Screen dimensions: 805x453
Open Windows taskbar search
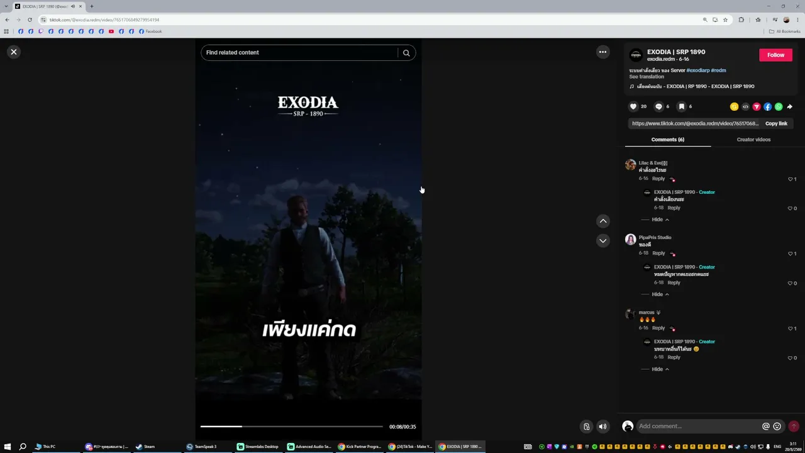(23, 447)
